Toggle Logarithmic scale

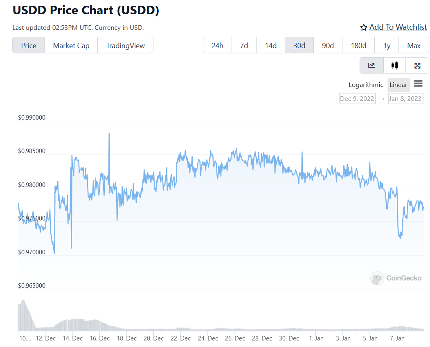point(366,85)
